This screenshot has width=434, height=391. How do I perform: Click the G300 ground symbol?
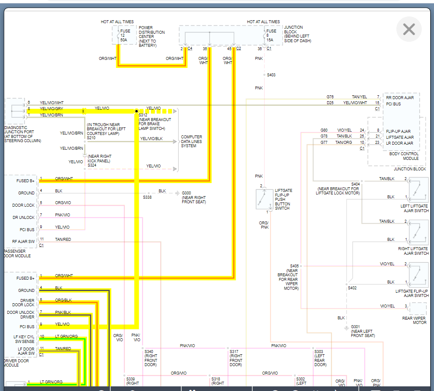(177, 193)
